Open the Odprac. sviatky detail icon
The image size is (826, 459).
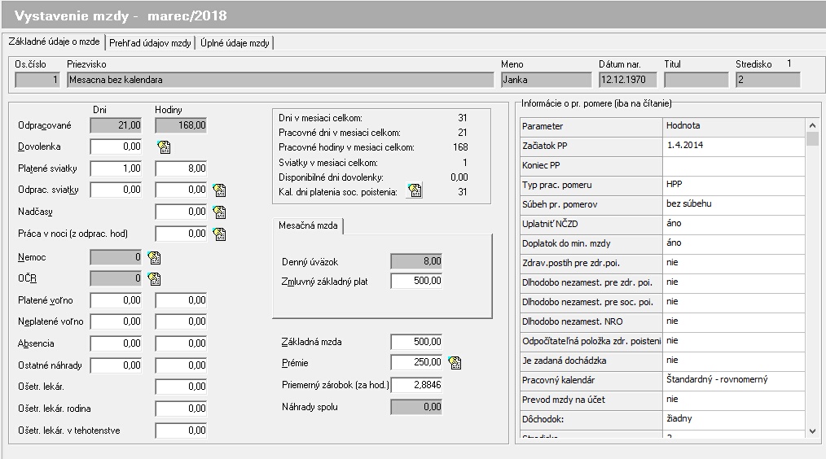[x=219, y=190]
